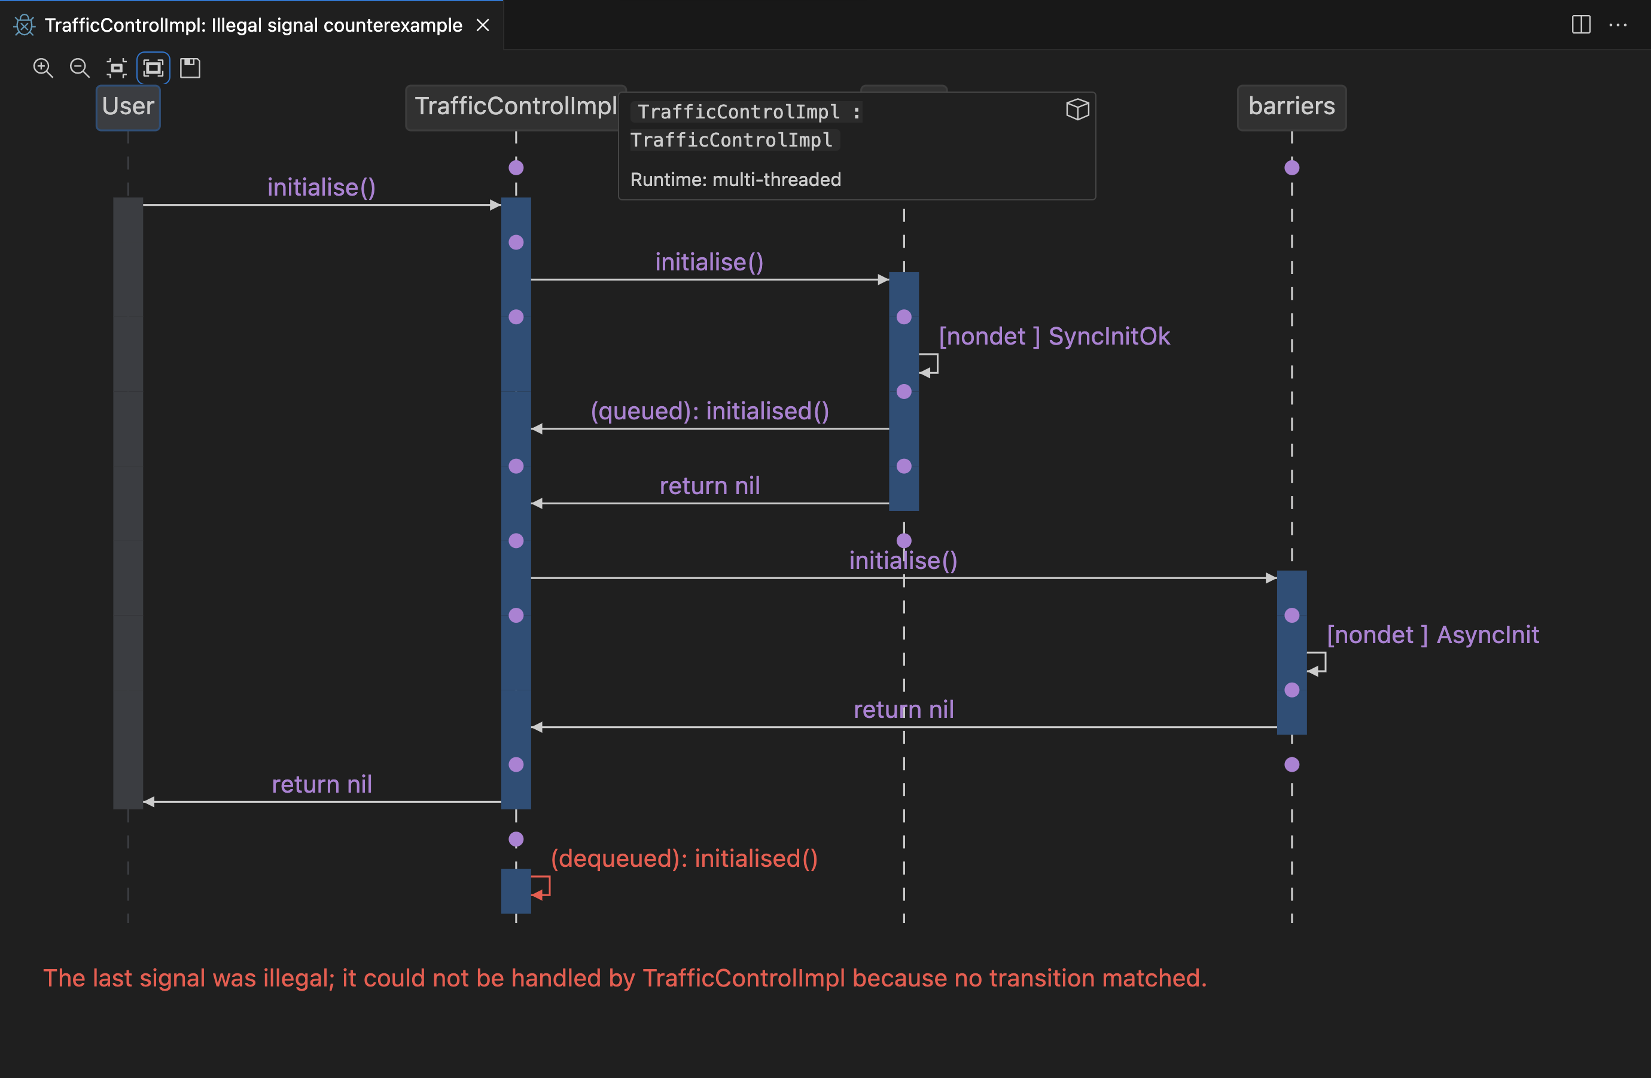The width and height of the screenshot is (1651, 1078).
Task: Close the Illegal signal counterexample tab
Action: click(483, 25)
